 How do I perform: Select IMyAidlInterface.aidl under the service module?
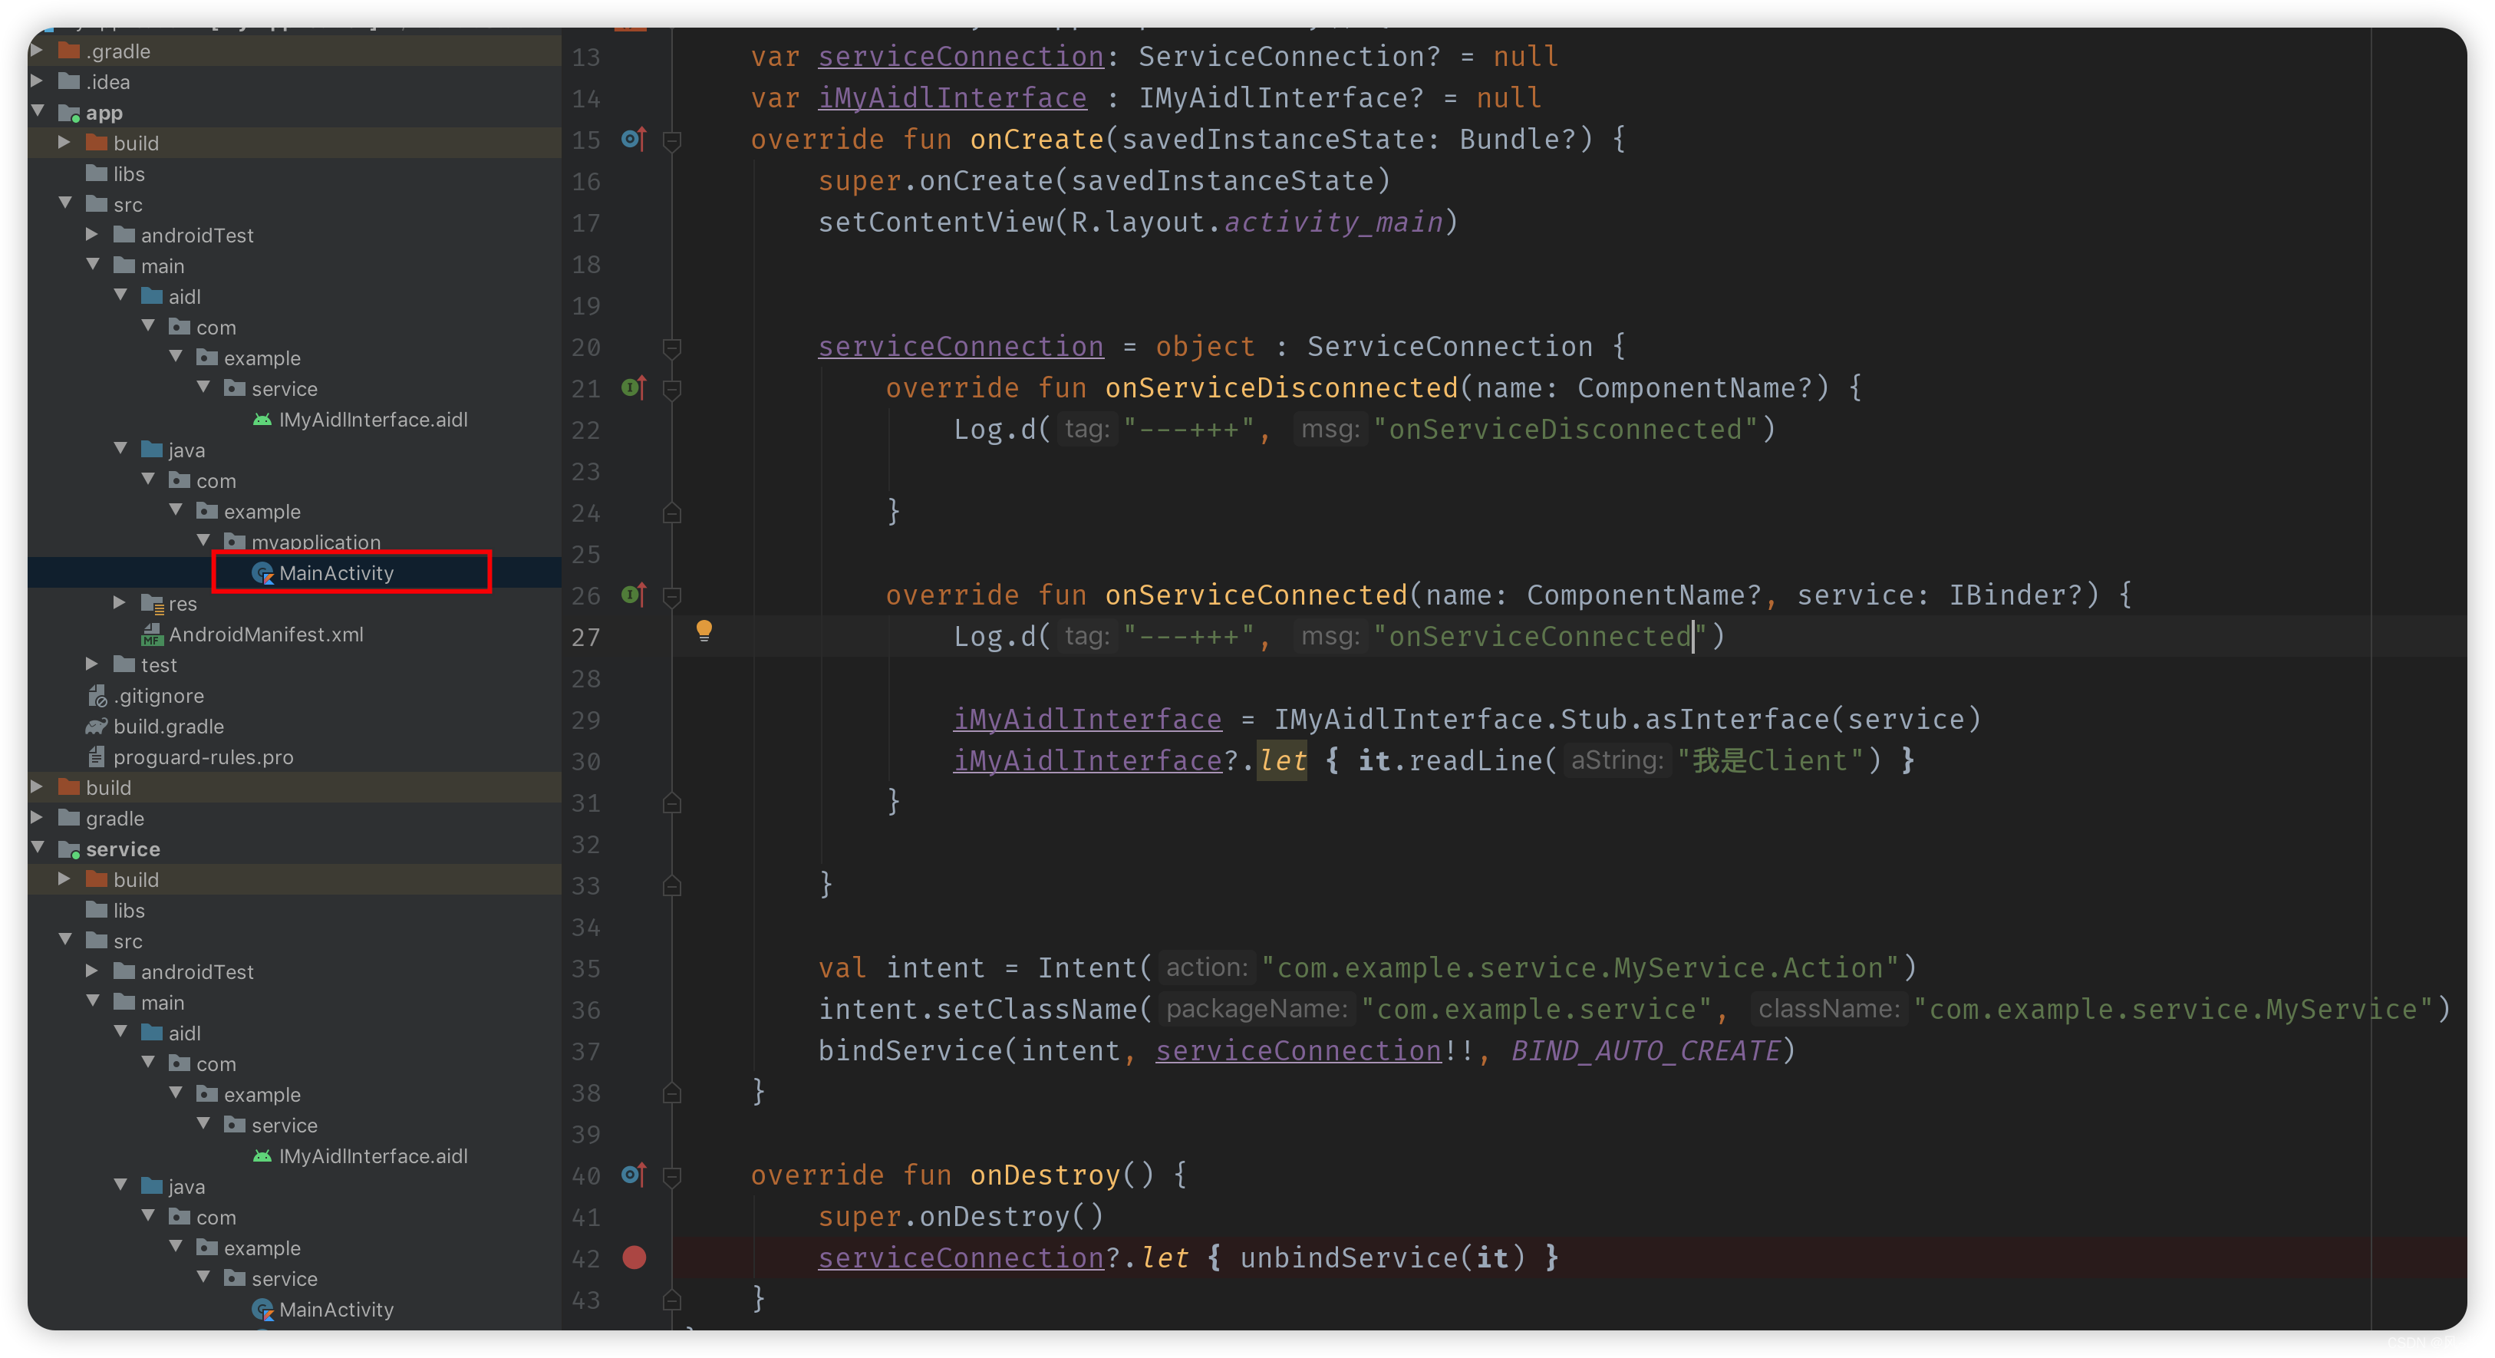point(373,1155)
